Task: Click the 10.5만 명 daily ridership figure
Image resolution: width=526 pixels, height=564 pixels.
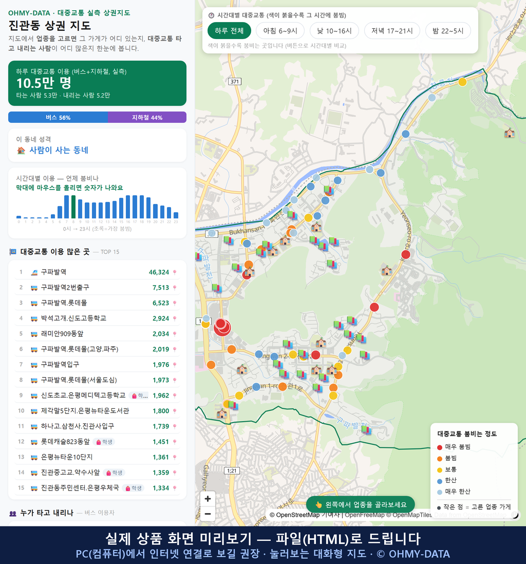Action: (44, 83)
